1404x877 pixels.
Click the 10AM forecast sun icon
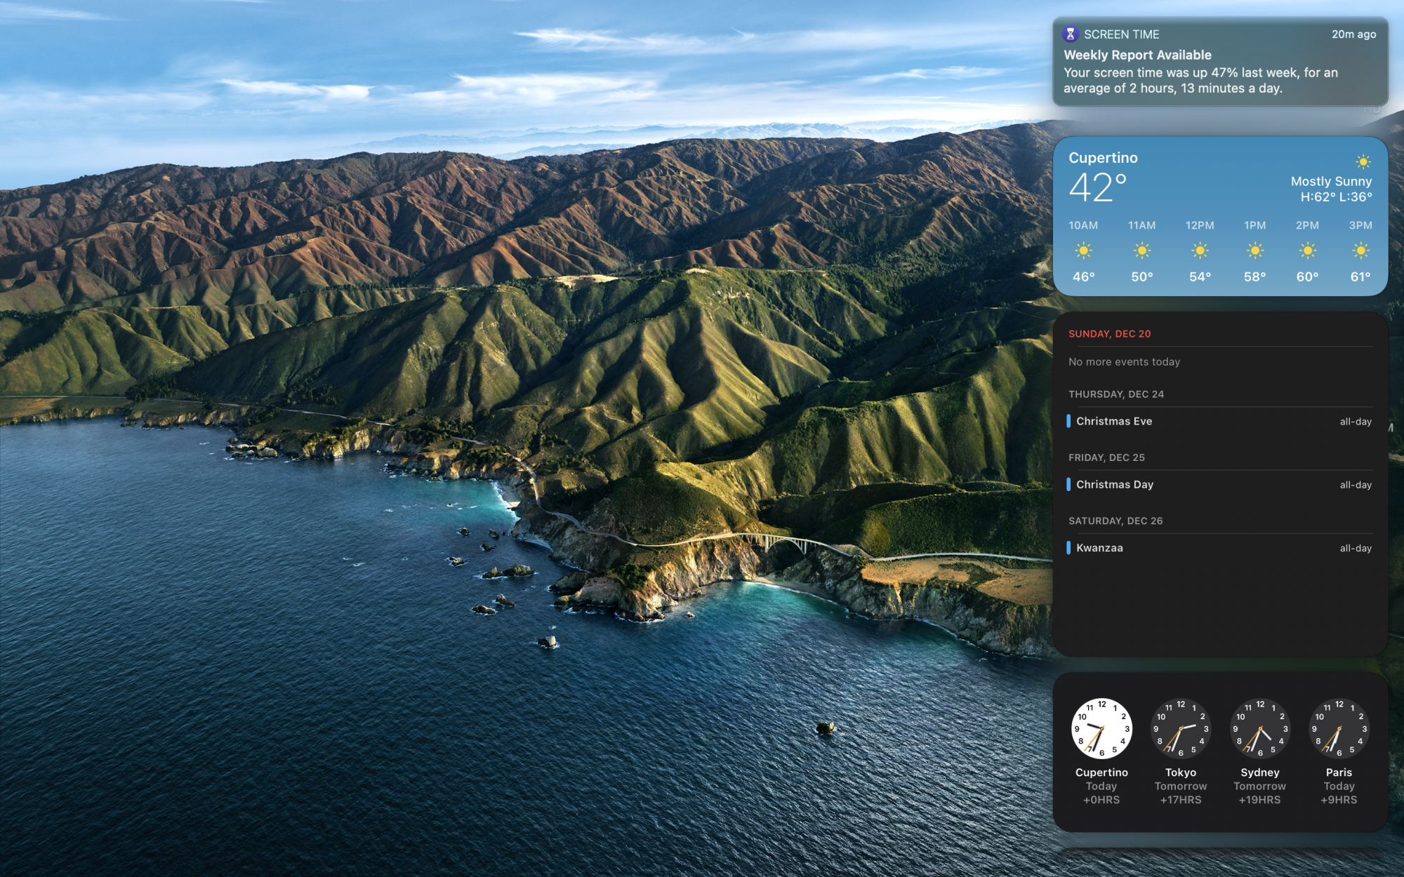coord(1083,250)
